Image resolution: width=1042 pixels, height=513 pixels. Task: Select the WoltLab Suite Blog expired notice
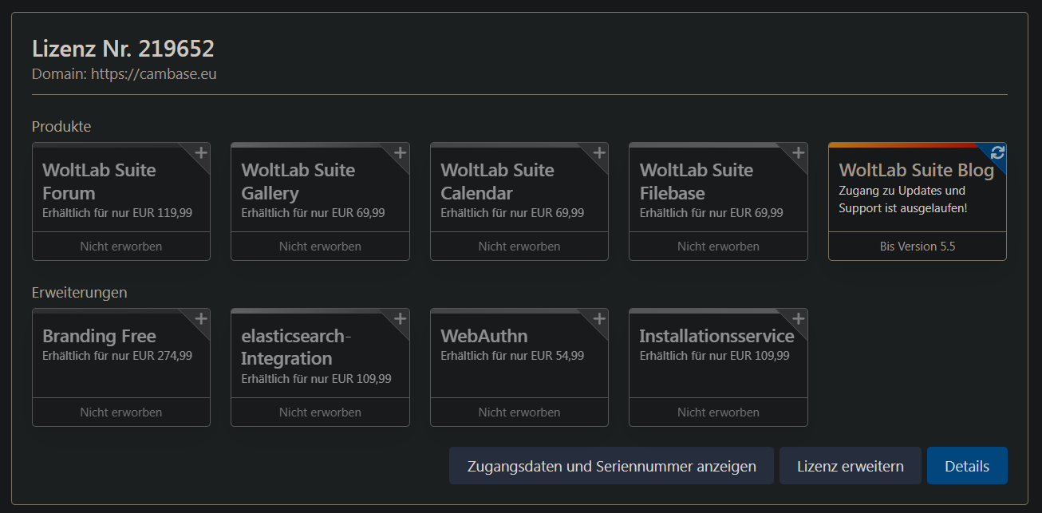point(902,199)
